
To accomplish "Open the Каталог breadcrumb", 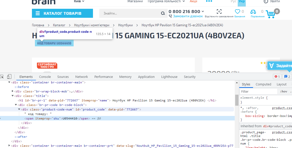I will 59,25.
